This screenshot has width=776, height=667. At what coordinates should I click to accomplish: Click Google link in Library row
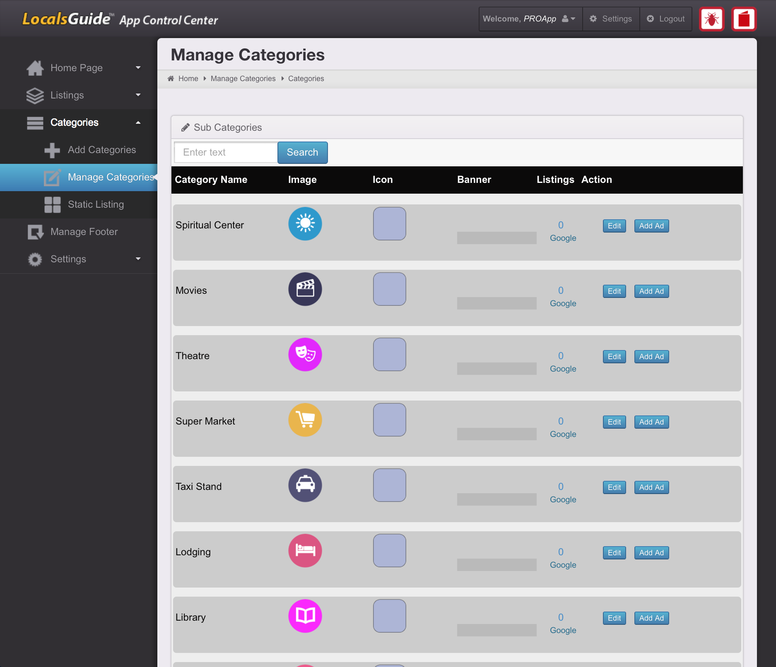click(x=563, y=631)
